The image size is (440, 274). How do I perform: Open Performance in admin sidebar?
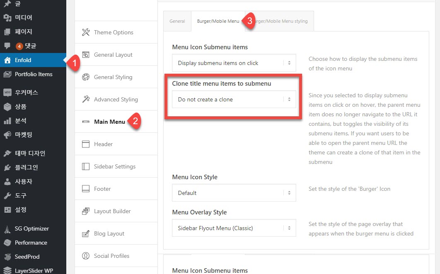point(33,243)
